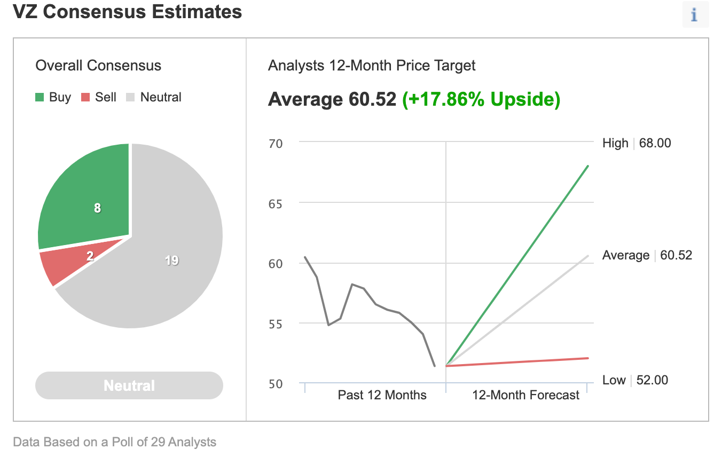Click the +17.86% Upside text
The image size is (722, 457).
pyautogui.click(x=481, y=99)
